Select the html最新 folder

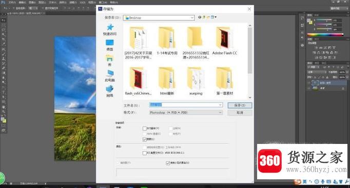[167, 81]
